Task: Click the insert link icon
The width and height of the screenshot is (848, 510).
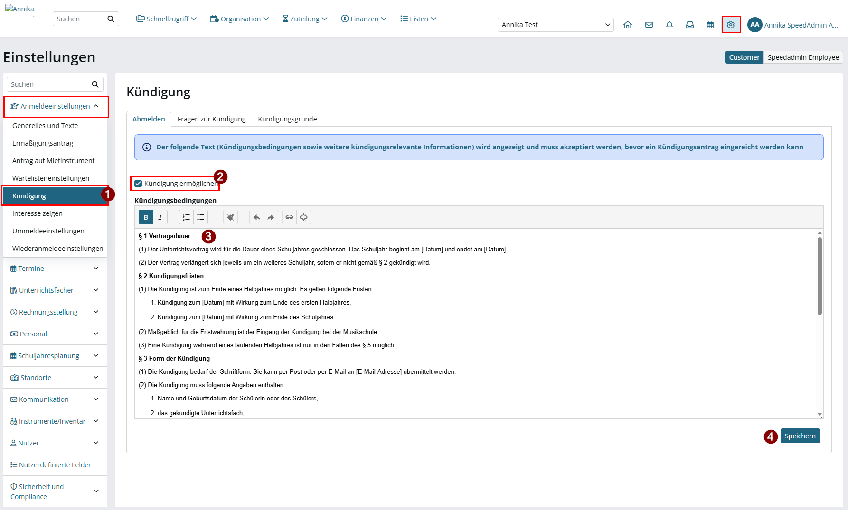Action: 289,217
